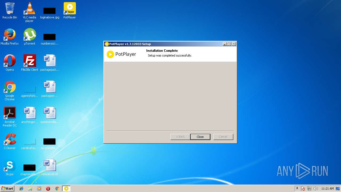Click the PotPlayer logo in installer header
The width and height of the screenshot is (341, 192).
(121, 54)
